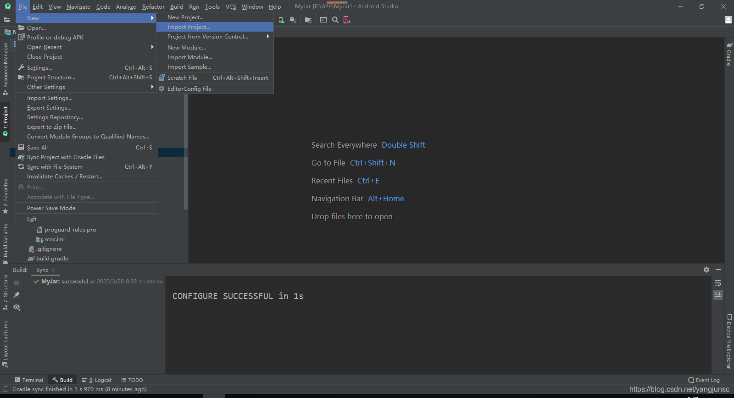The height and width of the screenshot is (398, 734).
Task: Open SDK Manager toolbar icon
Action: pos(293,20)
